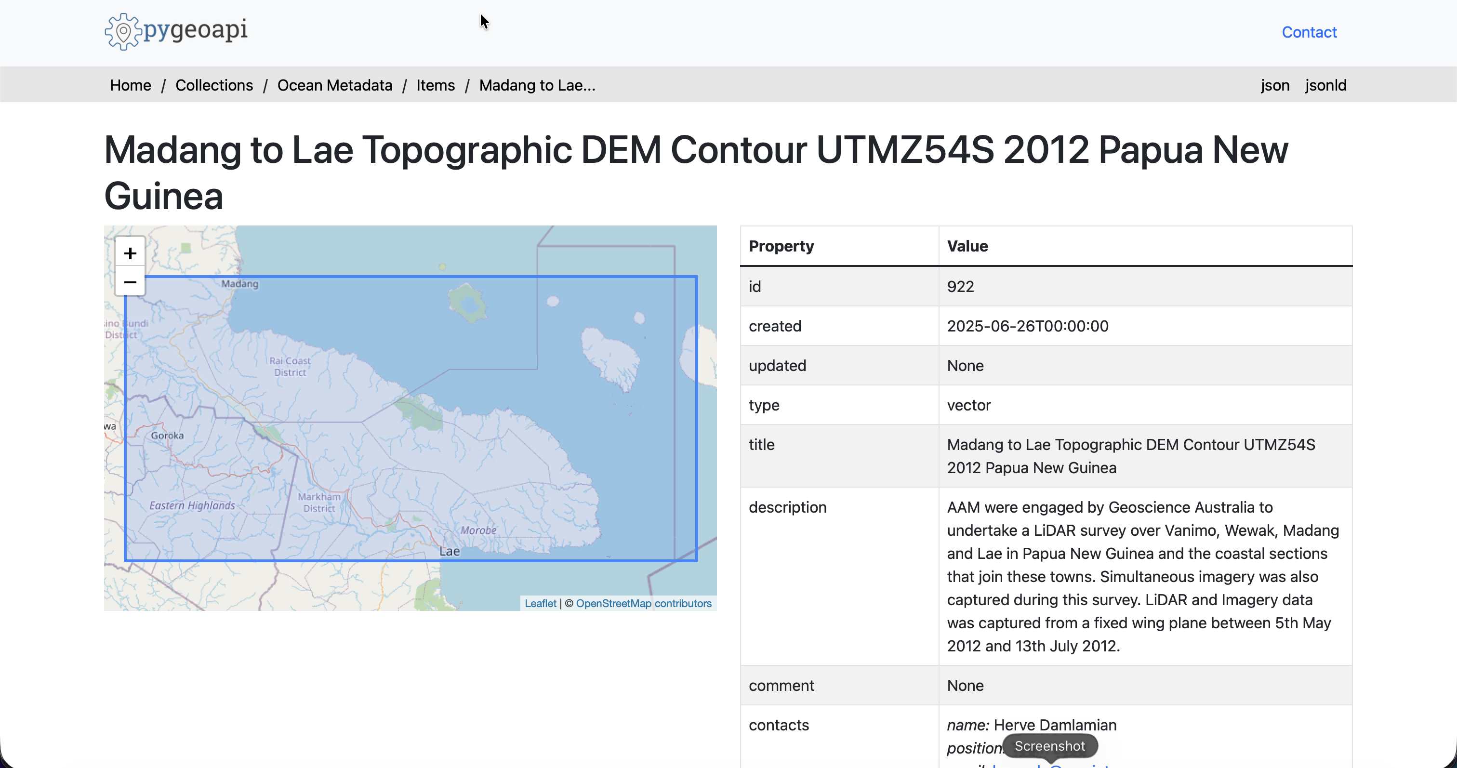Viewport: 1457px width, 768px height.
Task: Navigate to Collections breadcrumb
Action: tap(214, 85)
